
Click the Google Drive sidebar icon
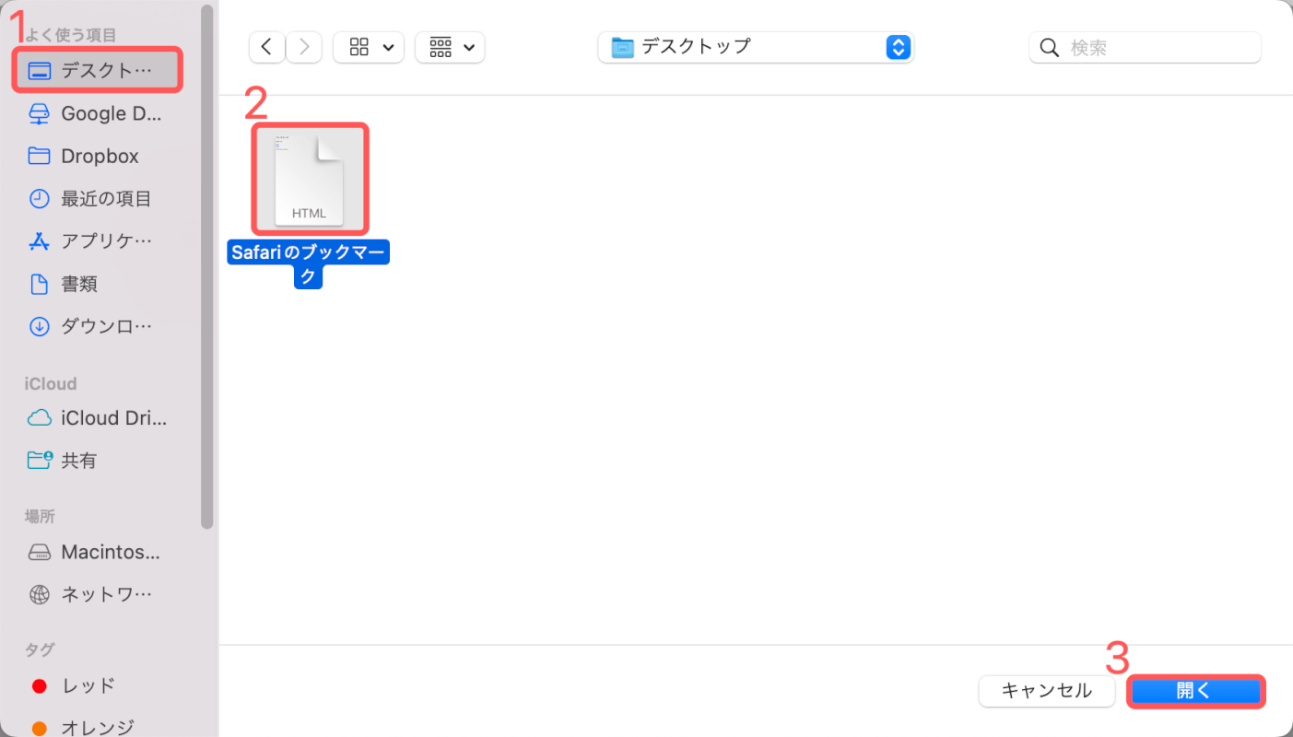click(x=40, y=113)
